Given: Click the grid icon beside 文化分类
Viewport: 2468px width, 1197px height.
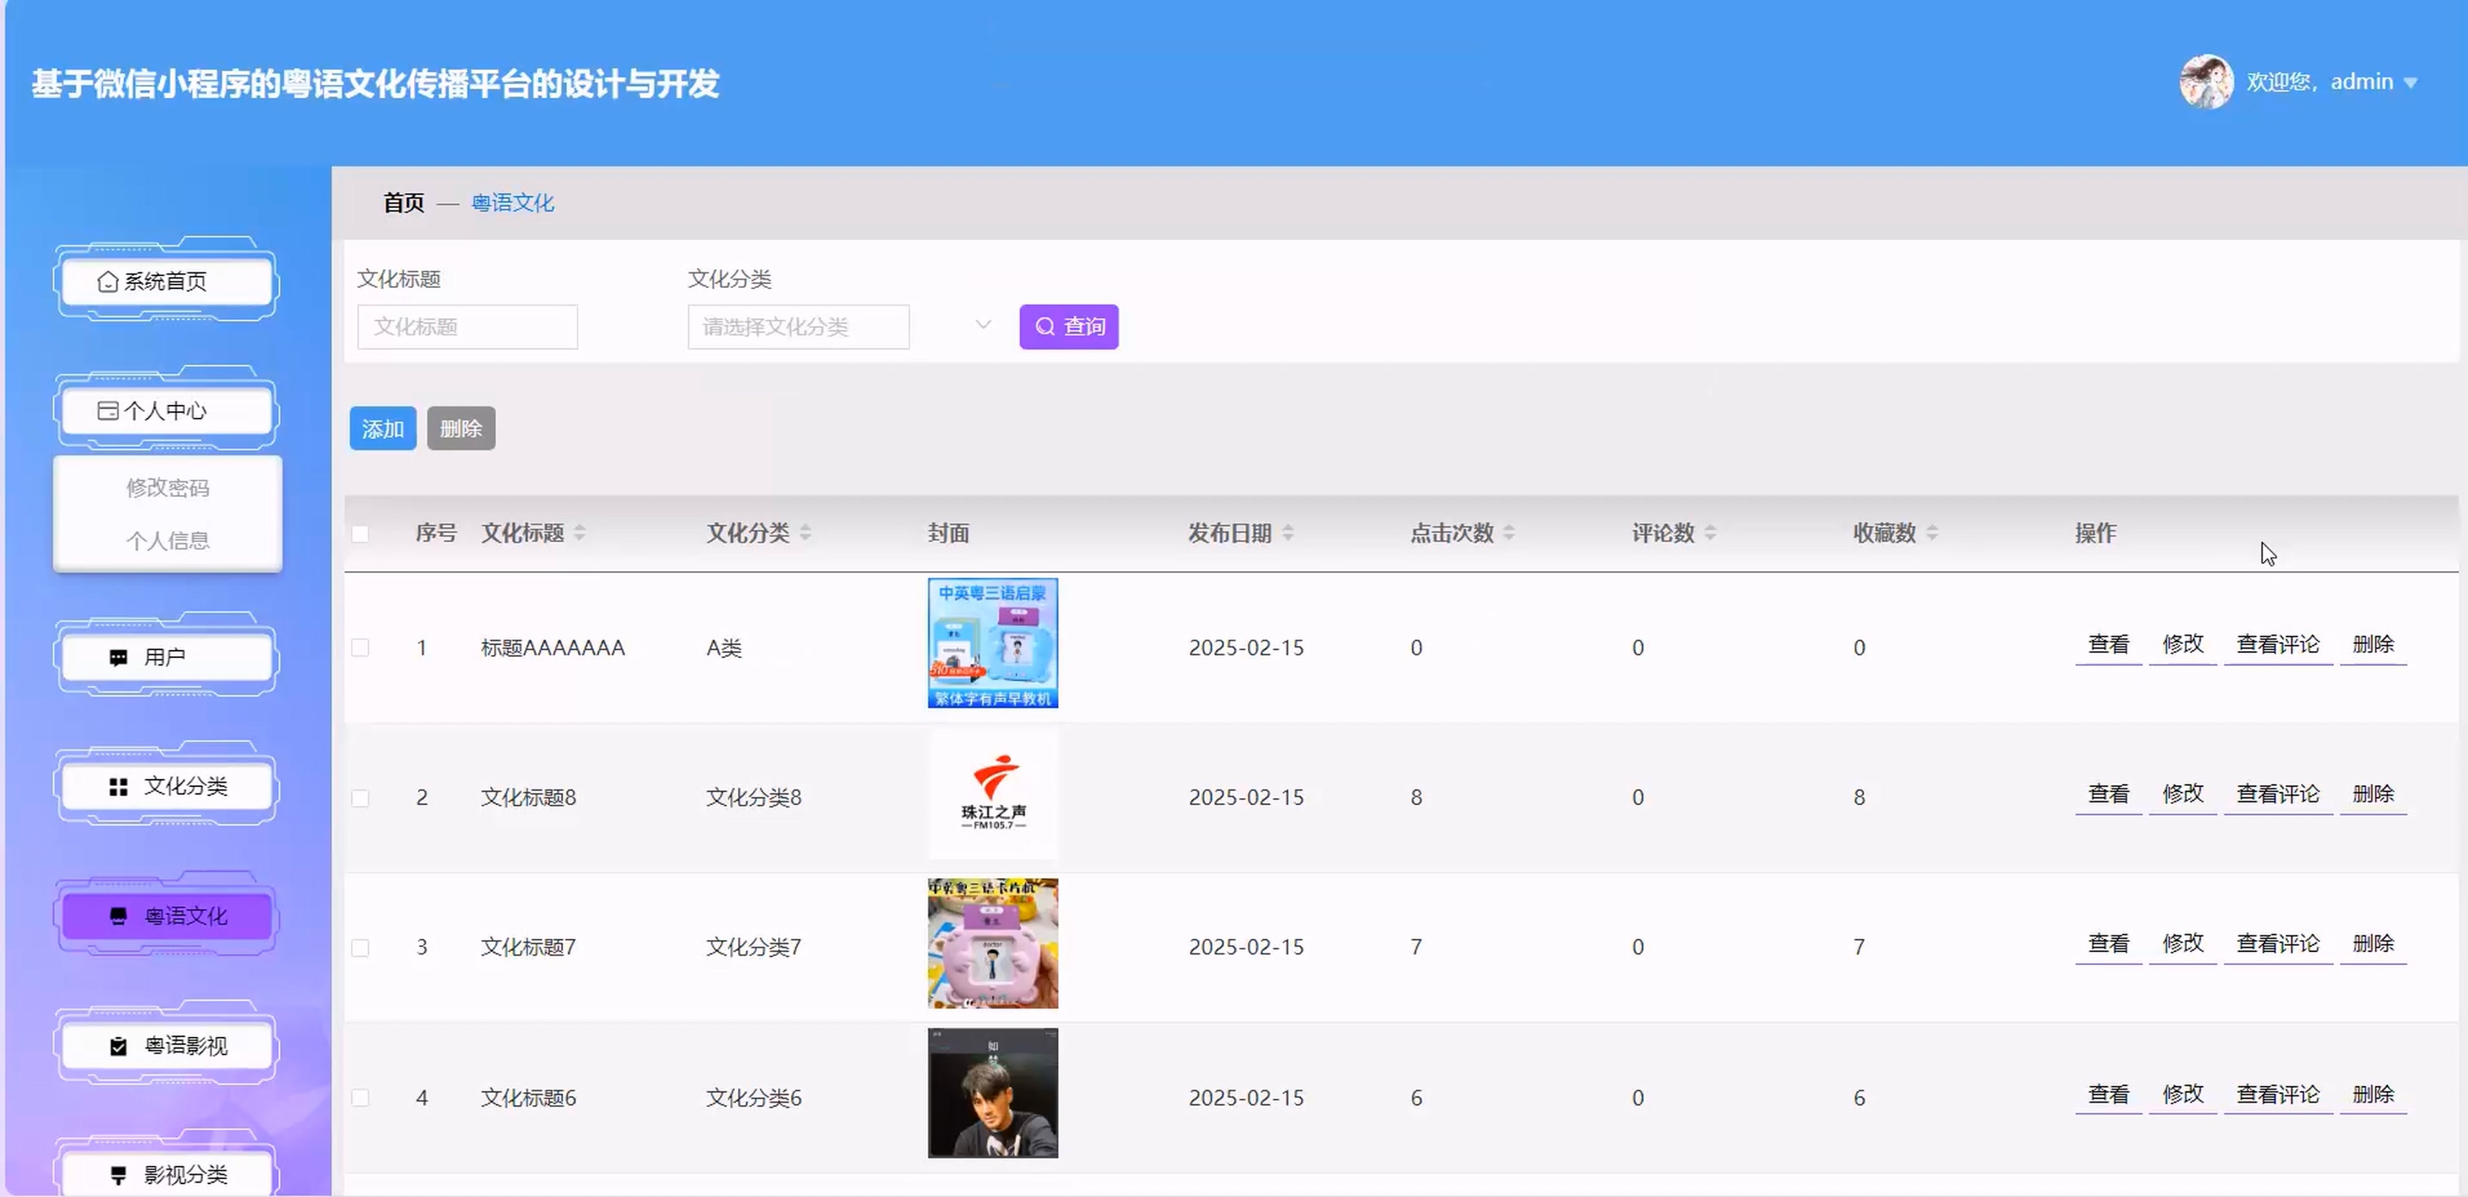Looking at the screenshot, I should 118,787.
